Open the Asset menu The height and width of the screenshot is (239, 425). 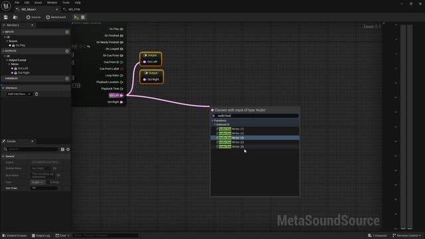(x=38, y=3)
